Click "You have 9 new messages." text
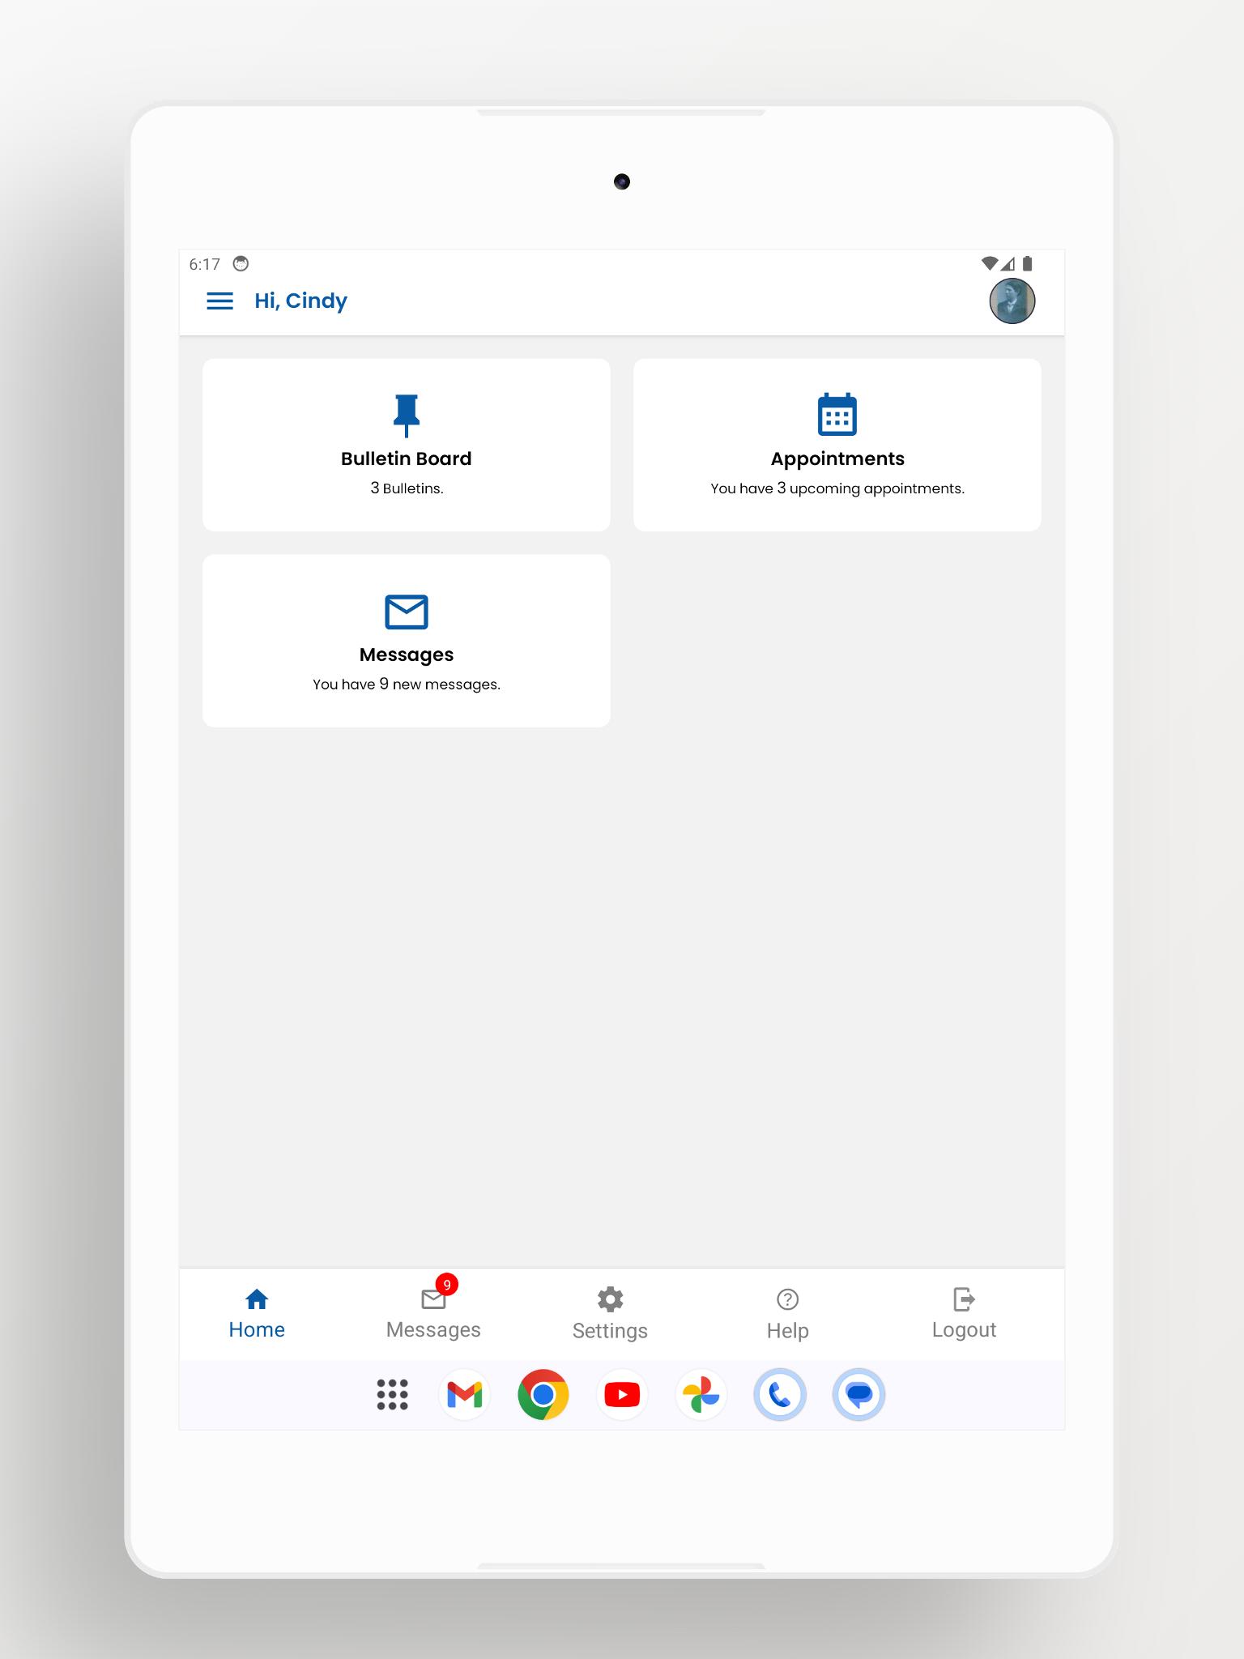This screenshot has width=1244, height=1659. [407, 684]
